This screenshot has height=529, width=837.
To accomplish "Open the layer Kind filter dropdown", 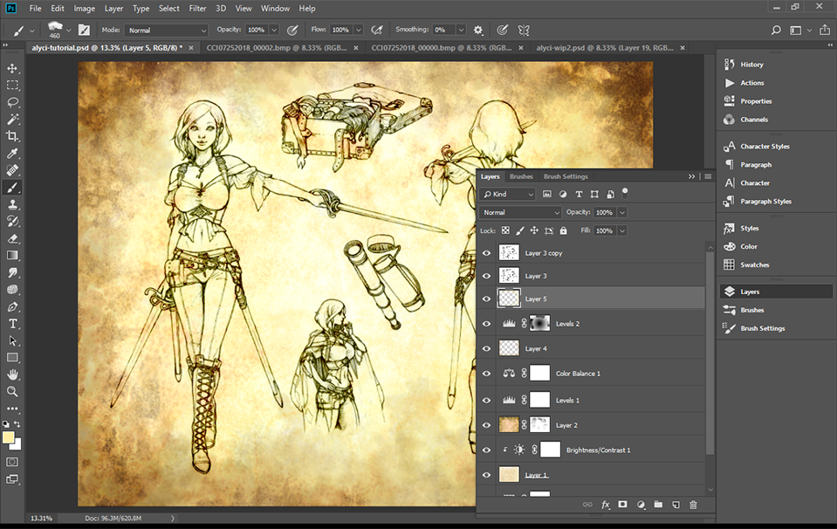I will tap(508, 194).
